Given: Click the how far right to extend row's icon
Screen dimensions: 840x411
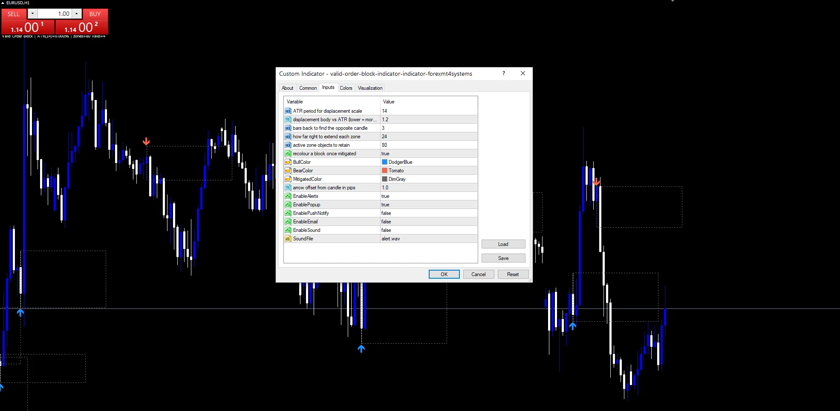Looking at the screenshot, I should tap(288, 137).
